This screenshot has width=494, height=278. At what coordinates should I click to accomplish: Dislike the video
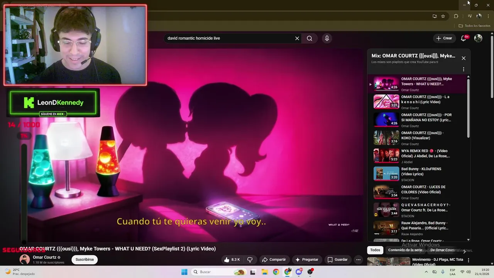click(x=250, y=259)
